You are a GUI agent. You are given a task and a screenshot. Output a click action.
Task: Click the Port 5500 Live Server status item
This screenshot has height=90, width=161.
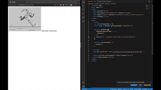pyautogui.click(x=138, y=89)
